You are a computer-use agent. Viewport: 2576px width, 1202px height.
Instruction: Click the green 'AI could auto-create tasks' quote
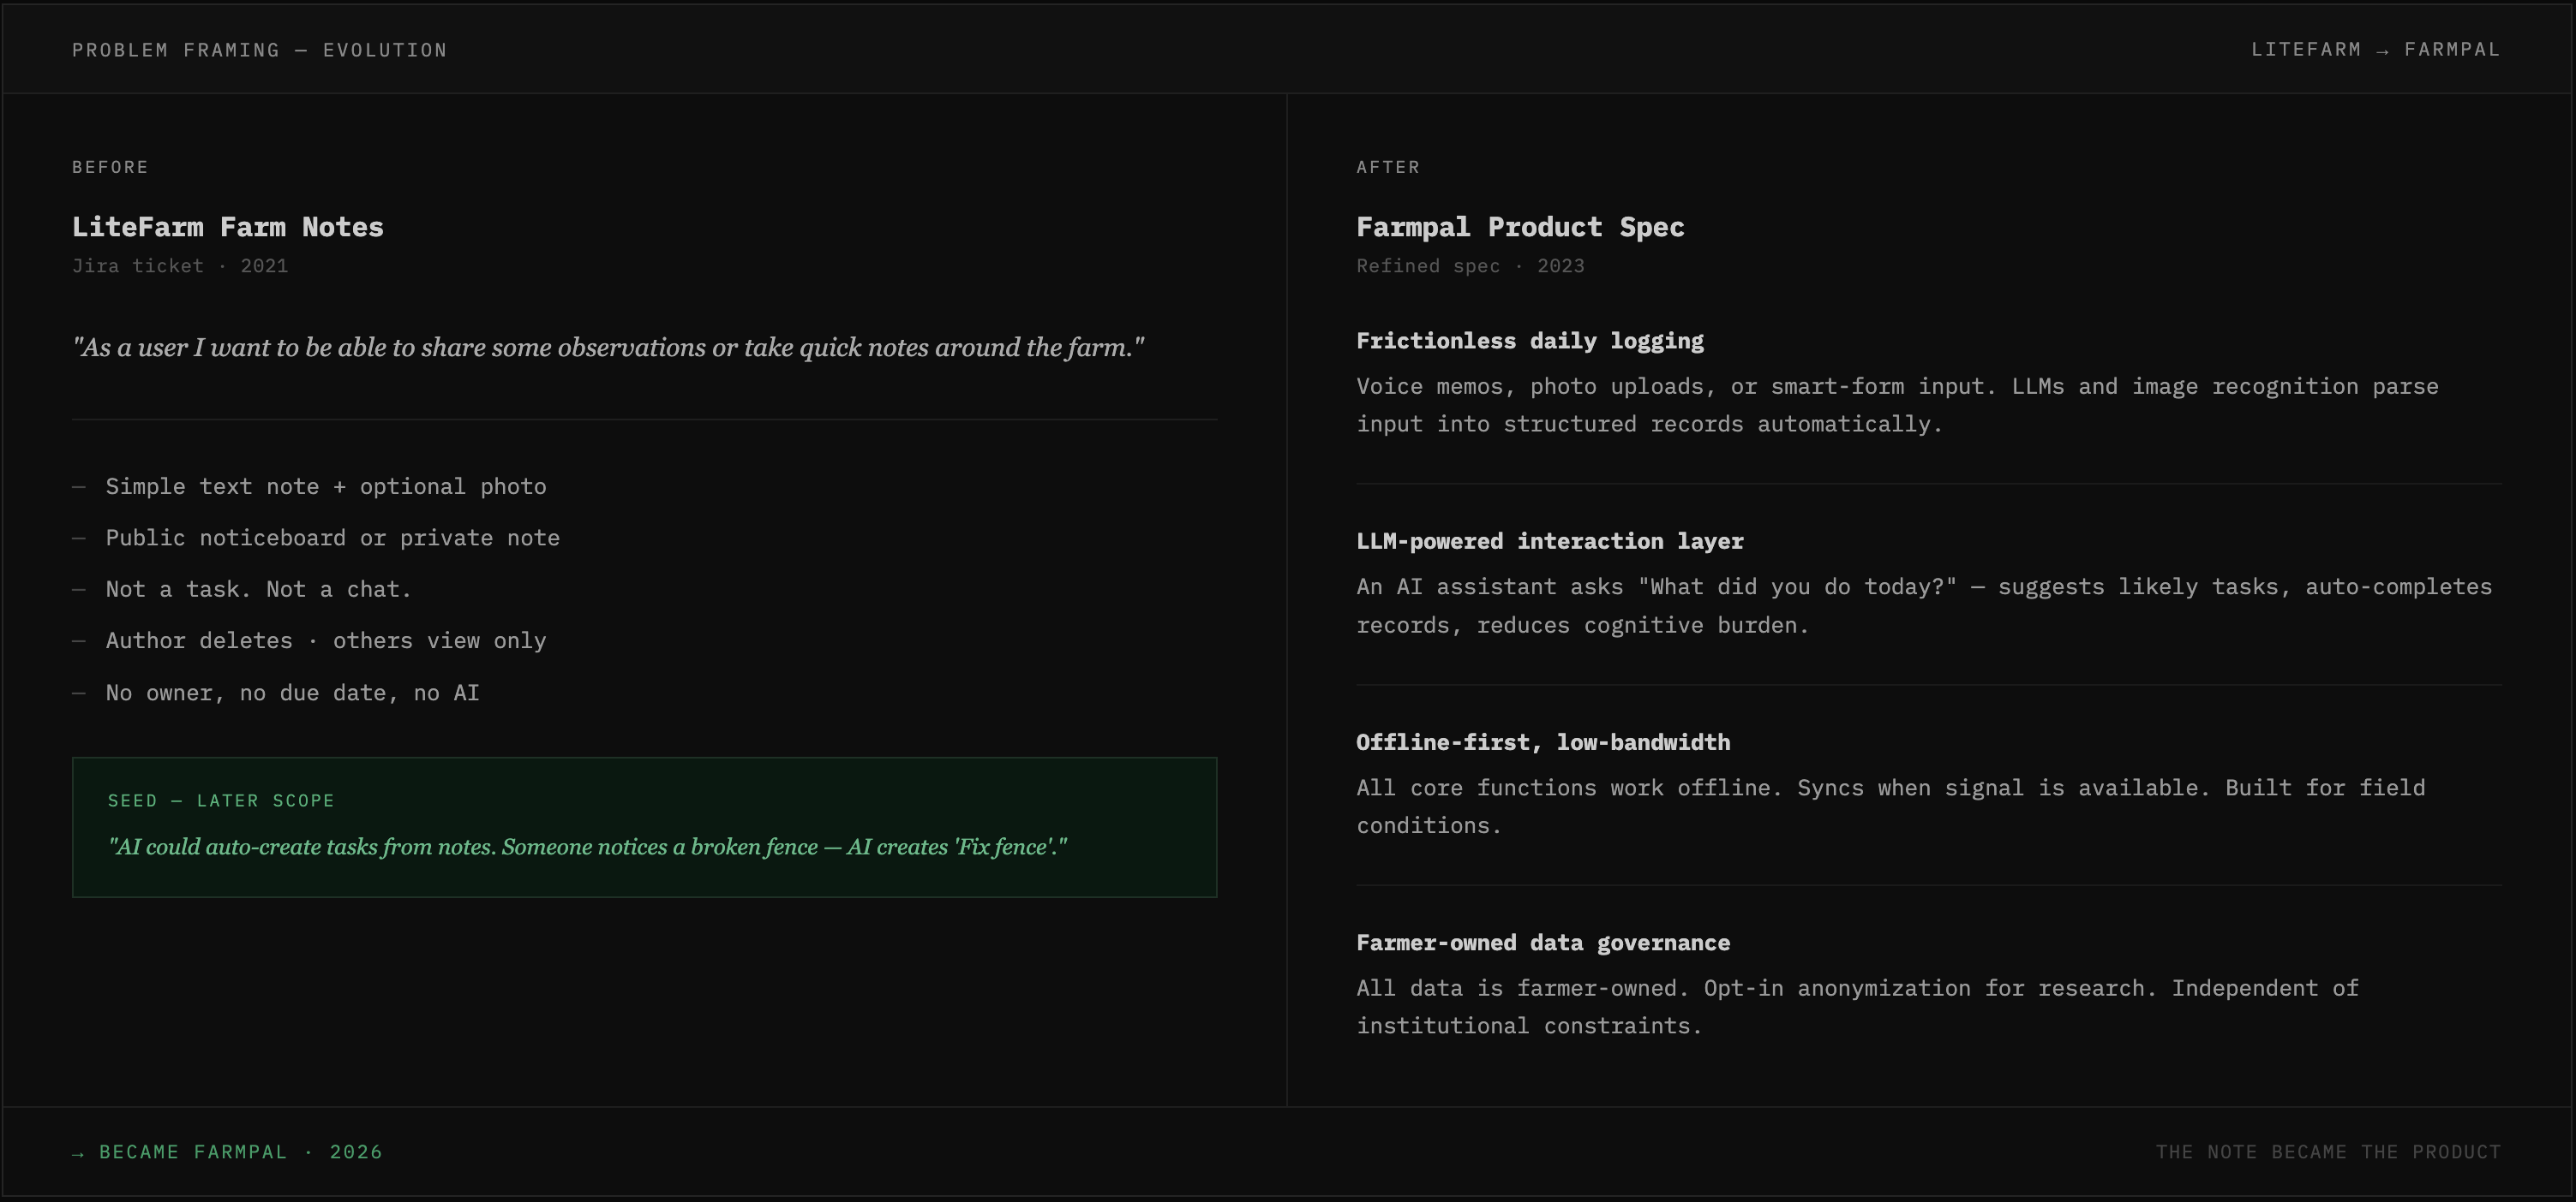click(588, 847)
